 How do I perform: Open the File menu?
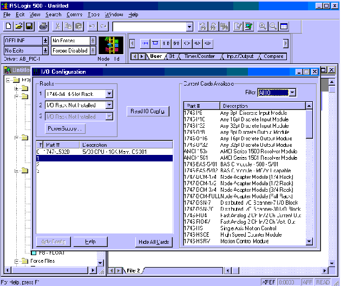[6, 15]
